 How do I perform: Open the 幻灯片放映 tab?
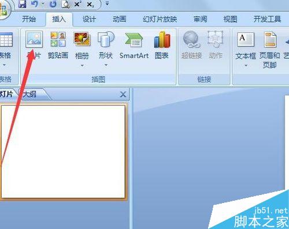click(x=160, y=19)
